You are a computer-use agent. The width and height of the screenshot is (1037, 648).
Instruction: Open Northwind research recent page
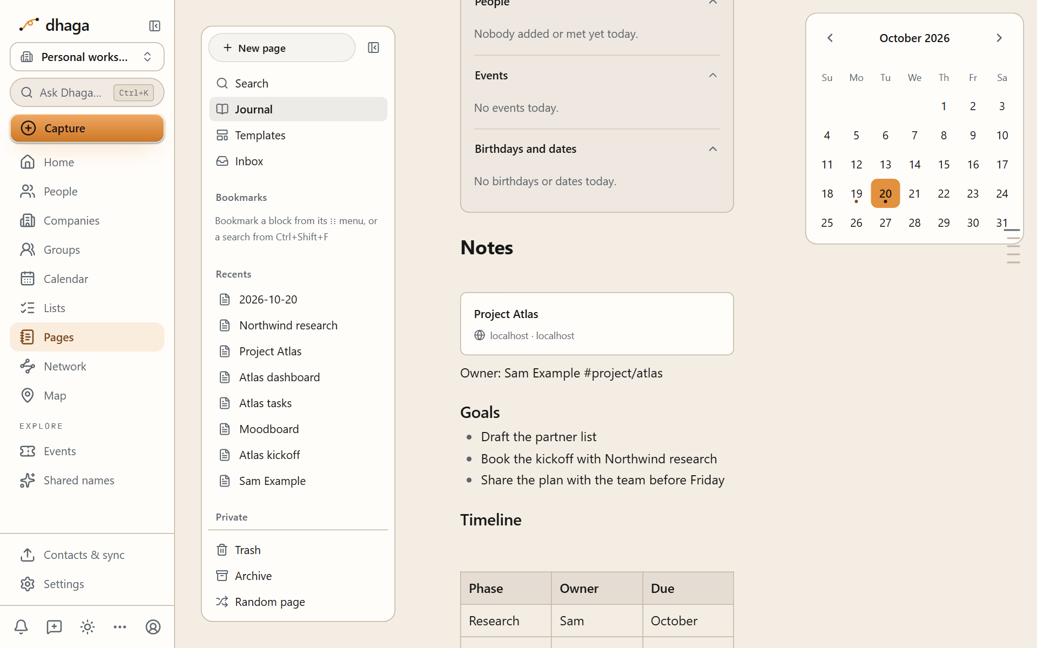[298, 325]
